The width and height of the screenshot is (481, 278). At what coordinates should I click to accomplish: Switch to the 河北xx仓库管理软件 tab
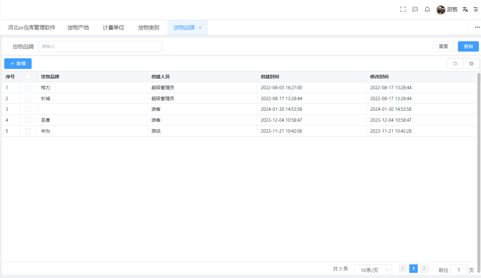tap(32, 28)
